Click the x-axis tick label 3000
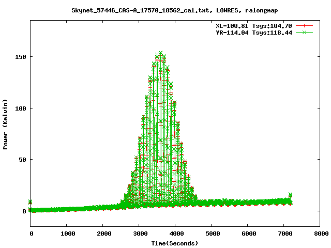Viewport: 331px width, 248px height. pyautogui.click(x=140, y=234)
